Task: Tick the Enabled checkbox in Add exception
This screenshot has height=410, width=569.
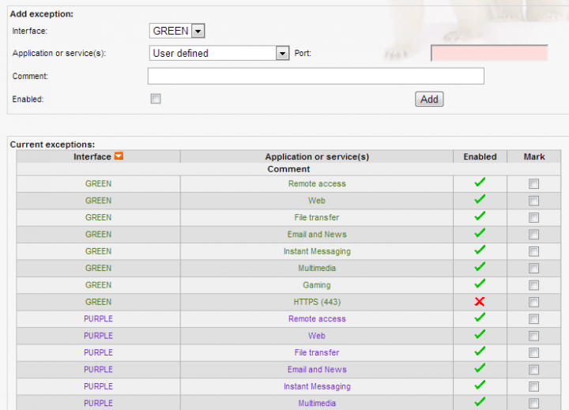Action: pyautogui.click(x=156, y=99)
